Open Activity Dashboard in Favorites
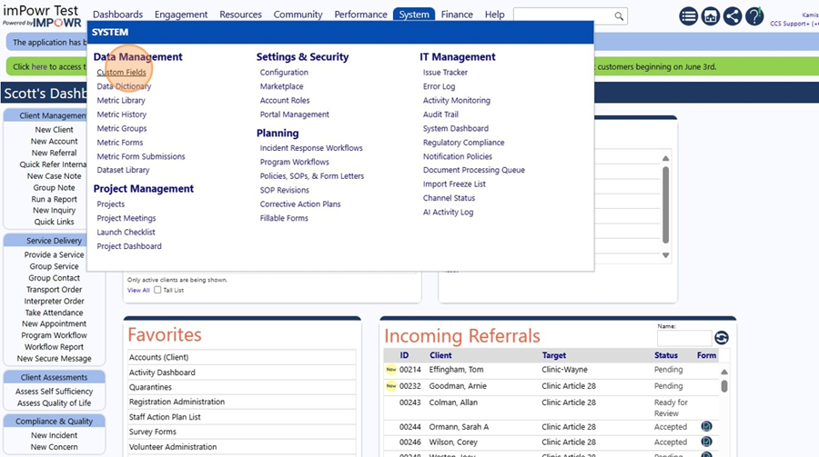 [x=242, y=373]
